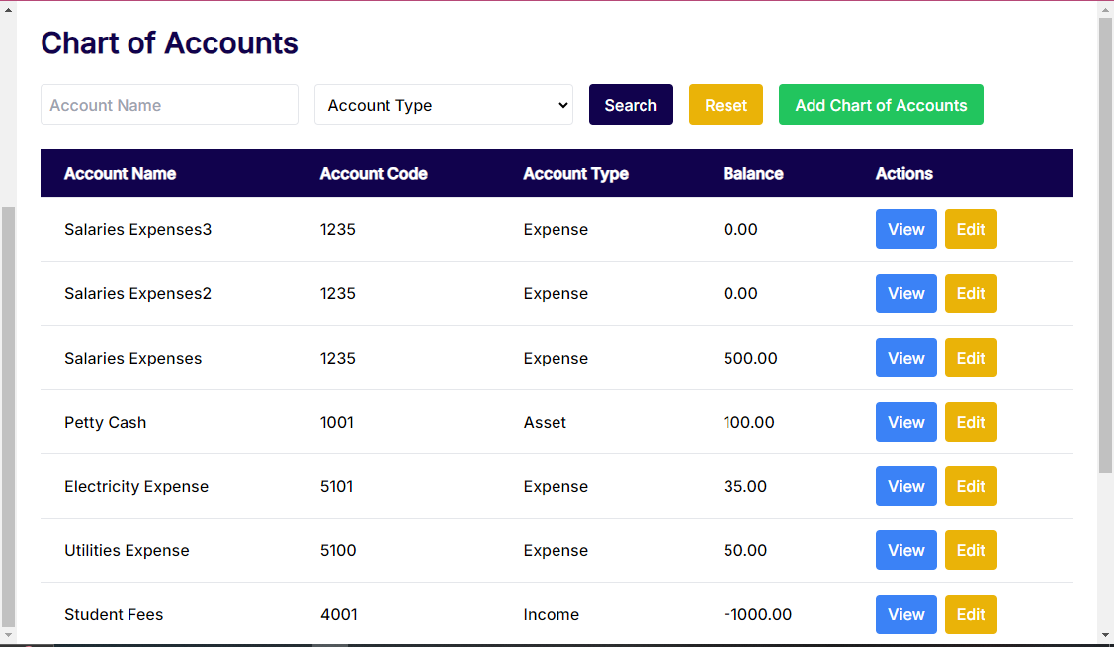Viewport: 1114px width, 647px height.
Task: View the Student Fees account
Action: coord(905,614)
